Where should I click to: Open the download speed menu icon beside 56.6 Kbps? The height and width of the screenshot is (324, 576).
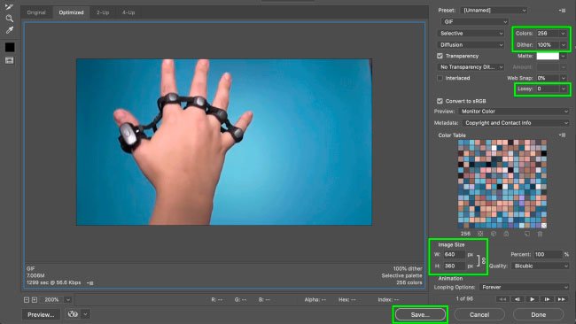[x=90, y=283]
